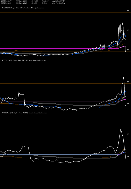Click the DAILY(250) Eagle View chart title

click(23, 8)
